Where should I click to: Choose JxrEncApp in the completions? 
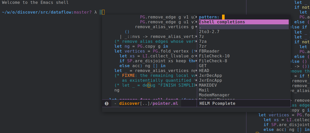(x=211, y=80)
